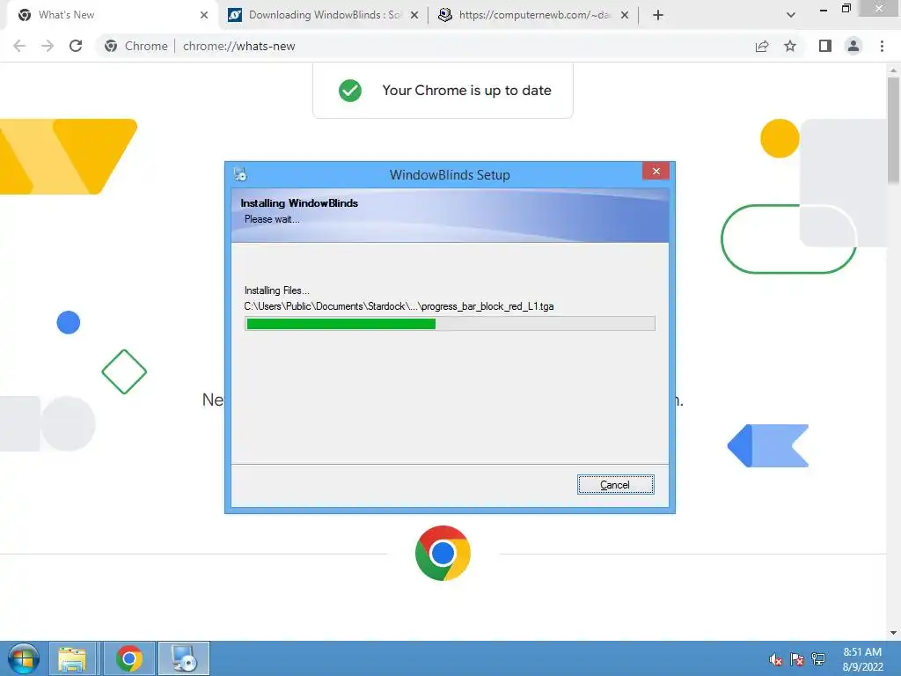Image resolution: width=901 pixels, height=676 pixels.
Task: Switch to Downloading WindowBlinds tab
Action: click(325, 15)
